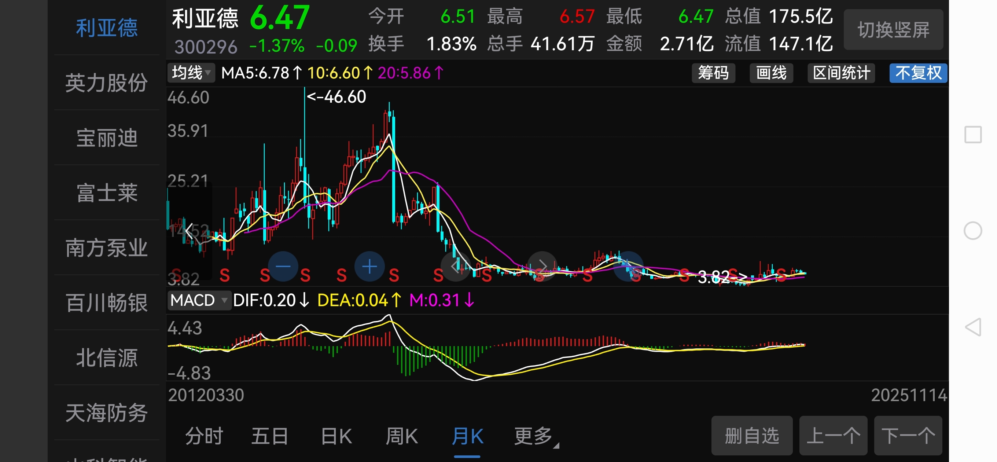
Task: Tap Android recent apps square
Action: tap(973, 135)
